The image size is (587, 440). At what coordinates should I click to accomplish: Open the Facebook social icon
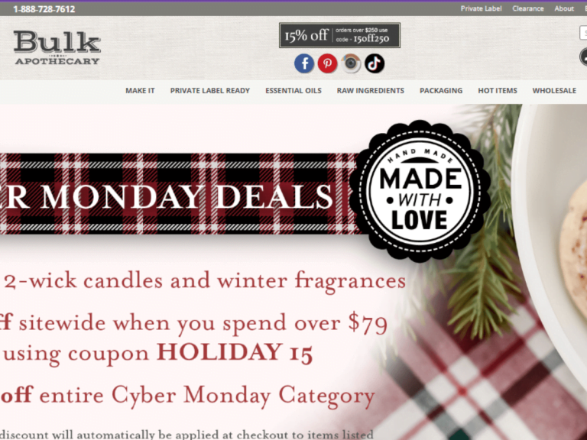point(304,63)
